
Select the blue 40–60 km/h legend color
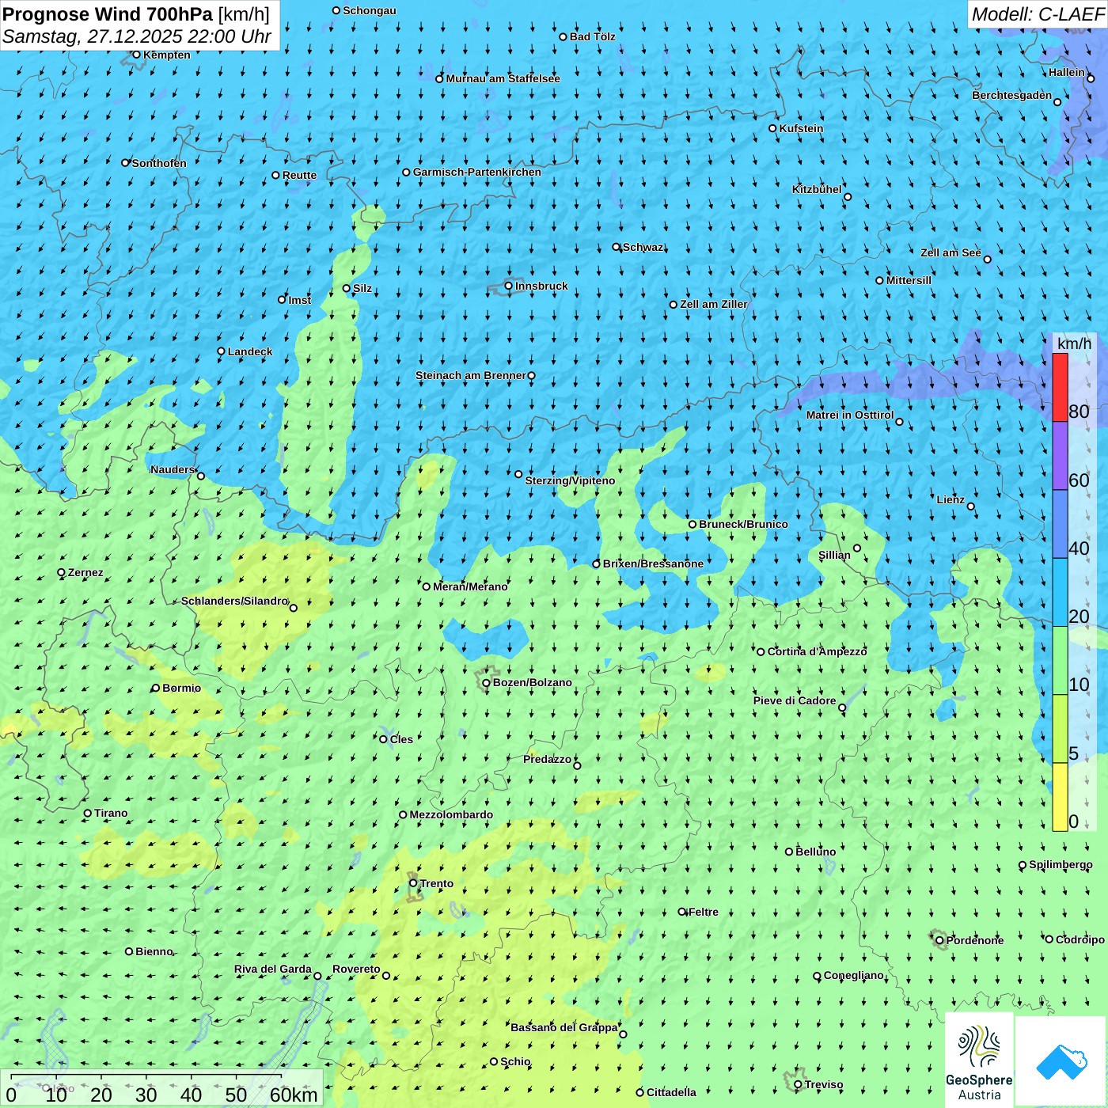point(1060,524)
